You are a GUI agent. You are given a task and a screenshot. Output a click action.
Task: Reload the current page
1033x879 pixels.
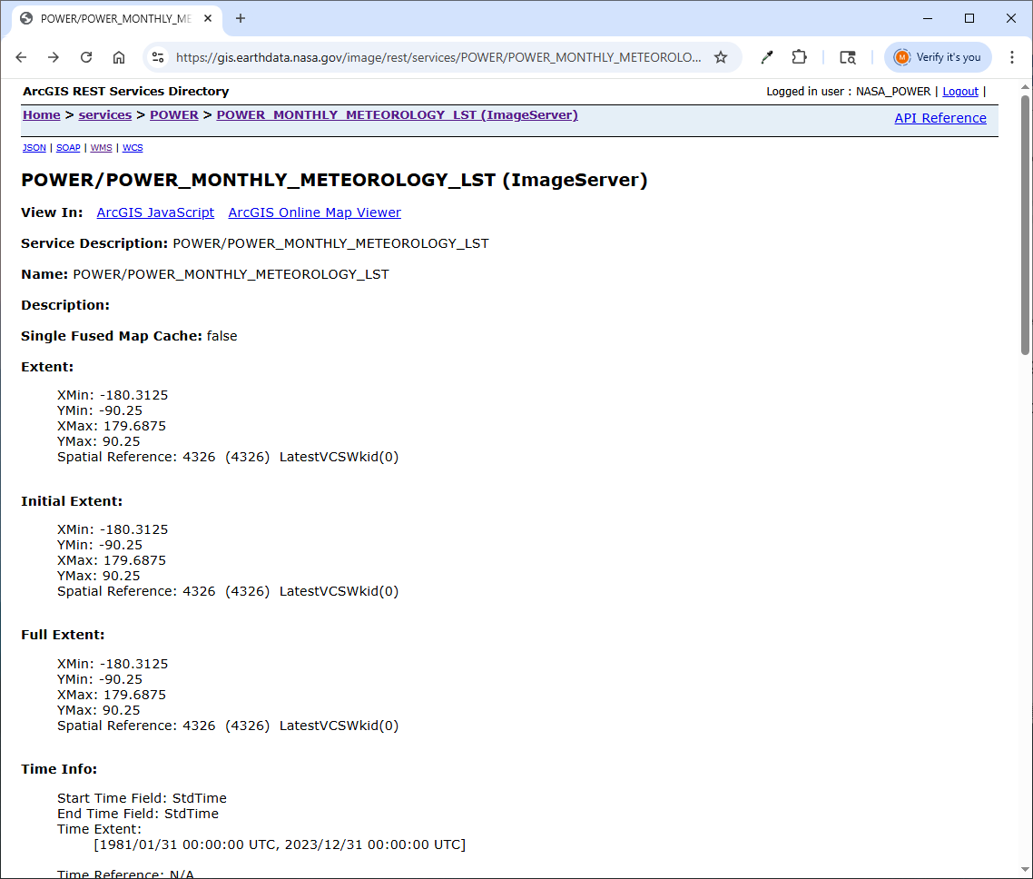pos(86,57)
